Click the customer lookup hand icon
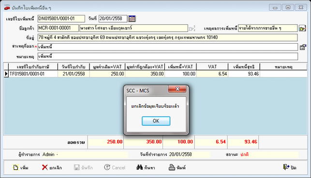 pos(192,29)
